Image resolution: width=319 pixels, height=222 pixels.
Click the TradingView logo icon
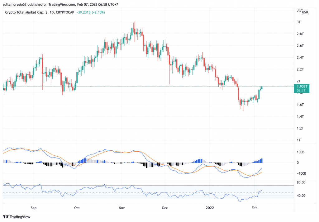[6, 217]
